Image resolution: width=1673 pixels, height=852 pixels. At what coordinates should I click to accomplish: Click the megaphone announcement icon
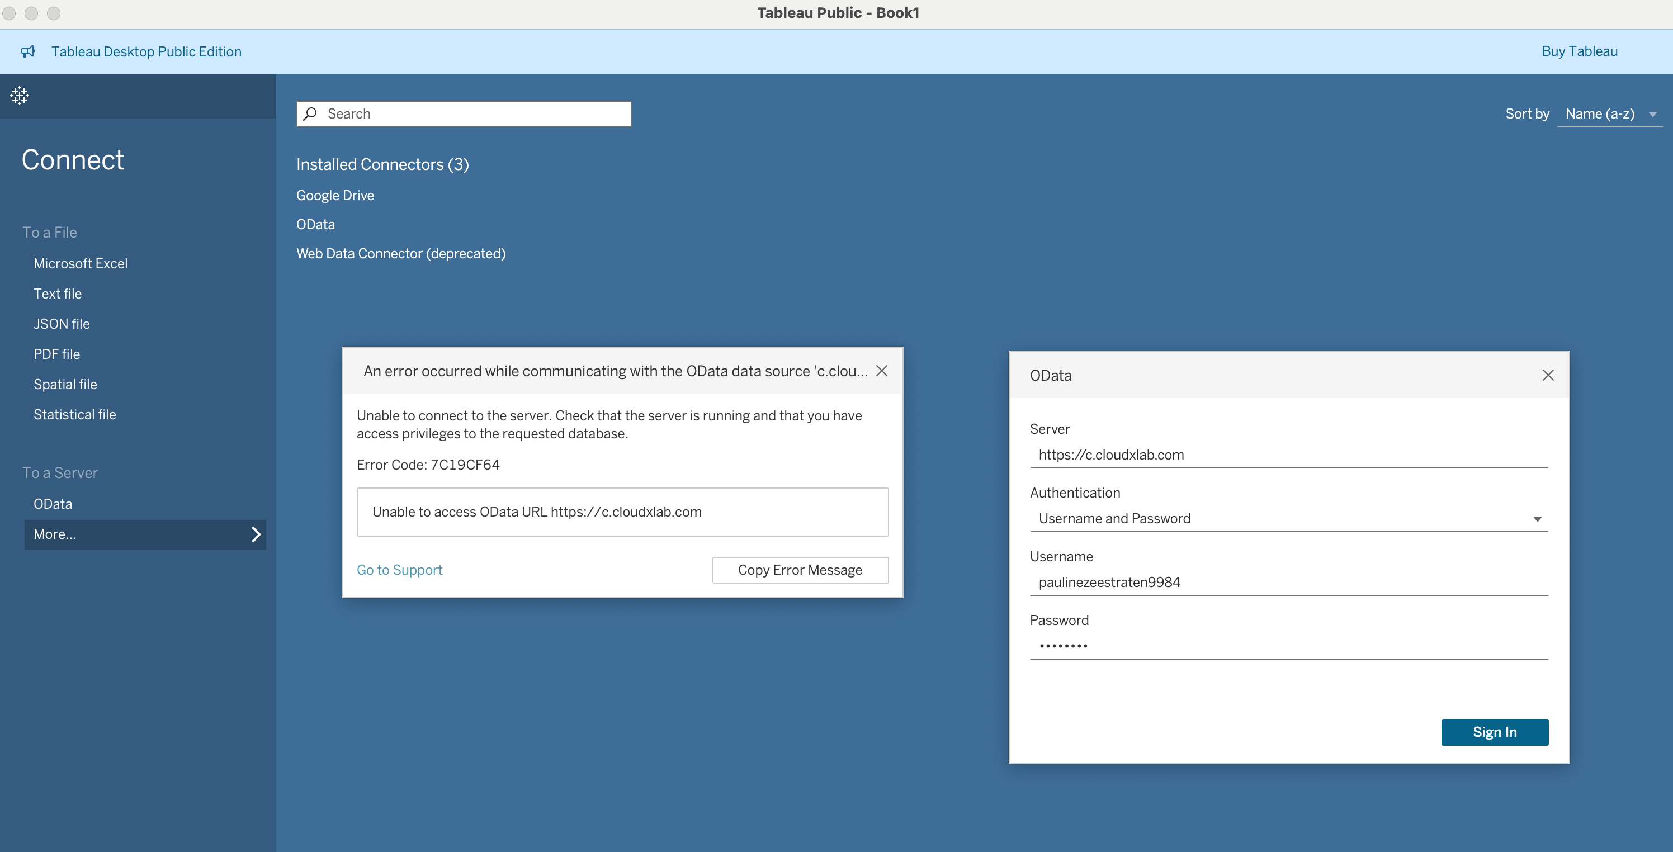[28, 51]
